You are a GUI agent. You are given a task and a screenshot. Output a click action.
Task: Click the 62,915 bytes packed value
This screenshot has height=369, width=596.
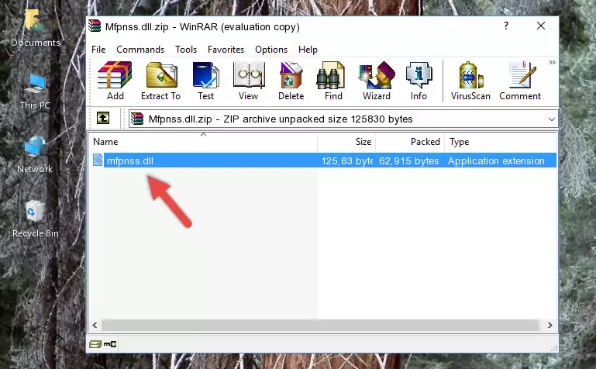pos(409,160)
